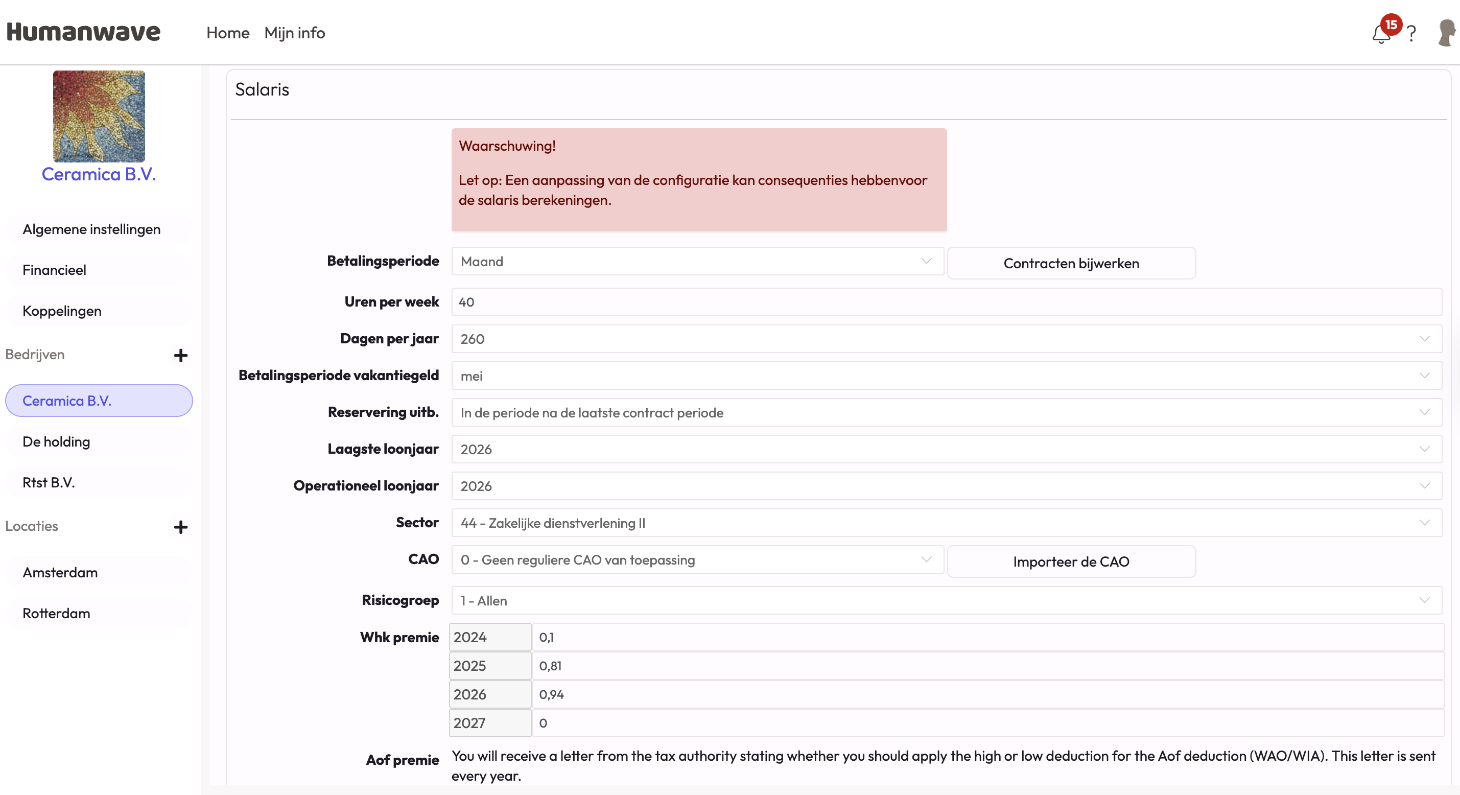Click the Ceramica company logo image
Viewport: 1460px width, 795px height.
tap(99, 116)
